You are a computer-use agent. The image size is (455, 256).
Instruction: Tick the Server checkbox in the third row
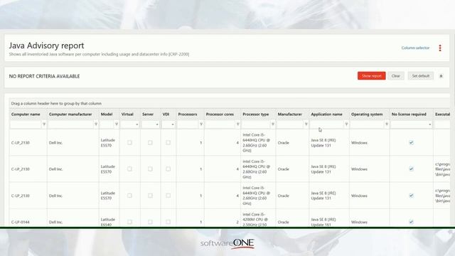150,196
